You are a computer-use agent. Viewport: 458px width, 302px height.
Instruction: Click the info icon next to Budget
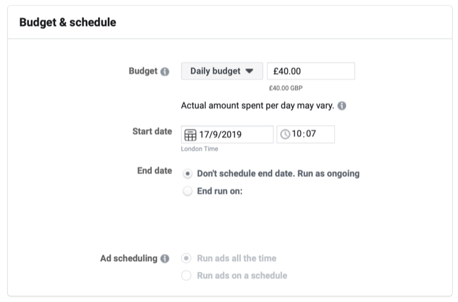pyautogui.click(x=165, y=71)
